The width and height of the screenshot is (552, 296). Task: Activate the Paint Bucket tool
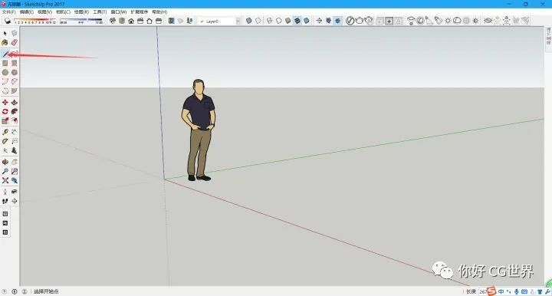tap(5, 43)
